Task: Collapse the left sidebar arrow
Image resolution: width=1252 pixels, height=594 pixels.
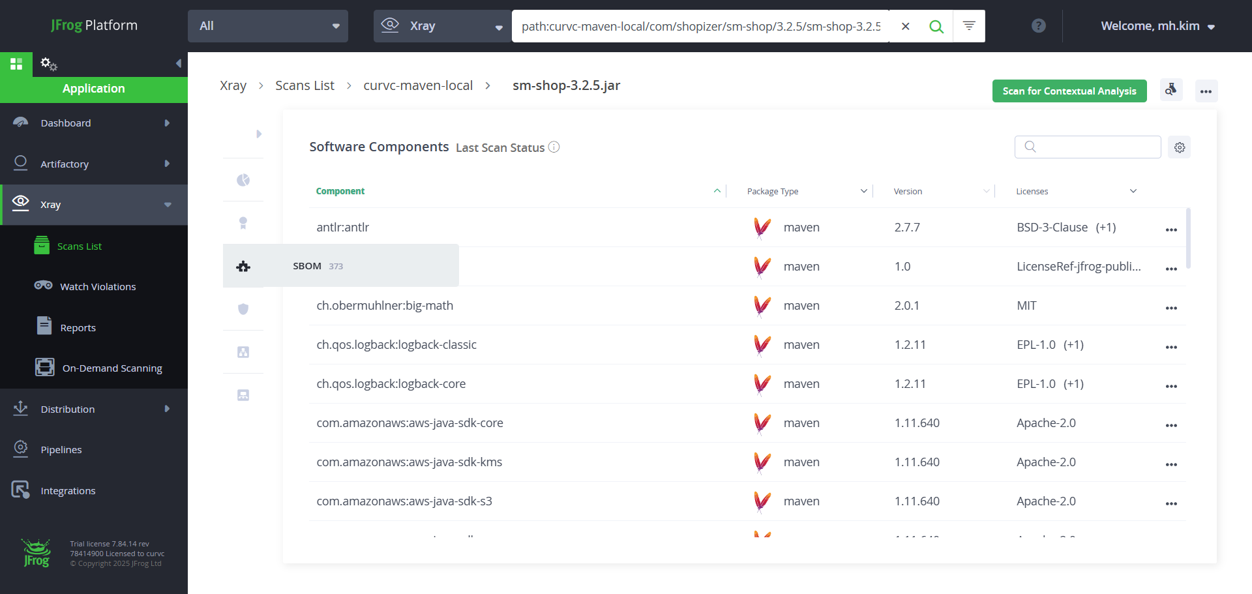Action: 178,63
